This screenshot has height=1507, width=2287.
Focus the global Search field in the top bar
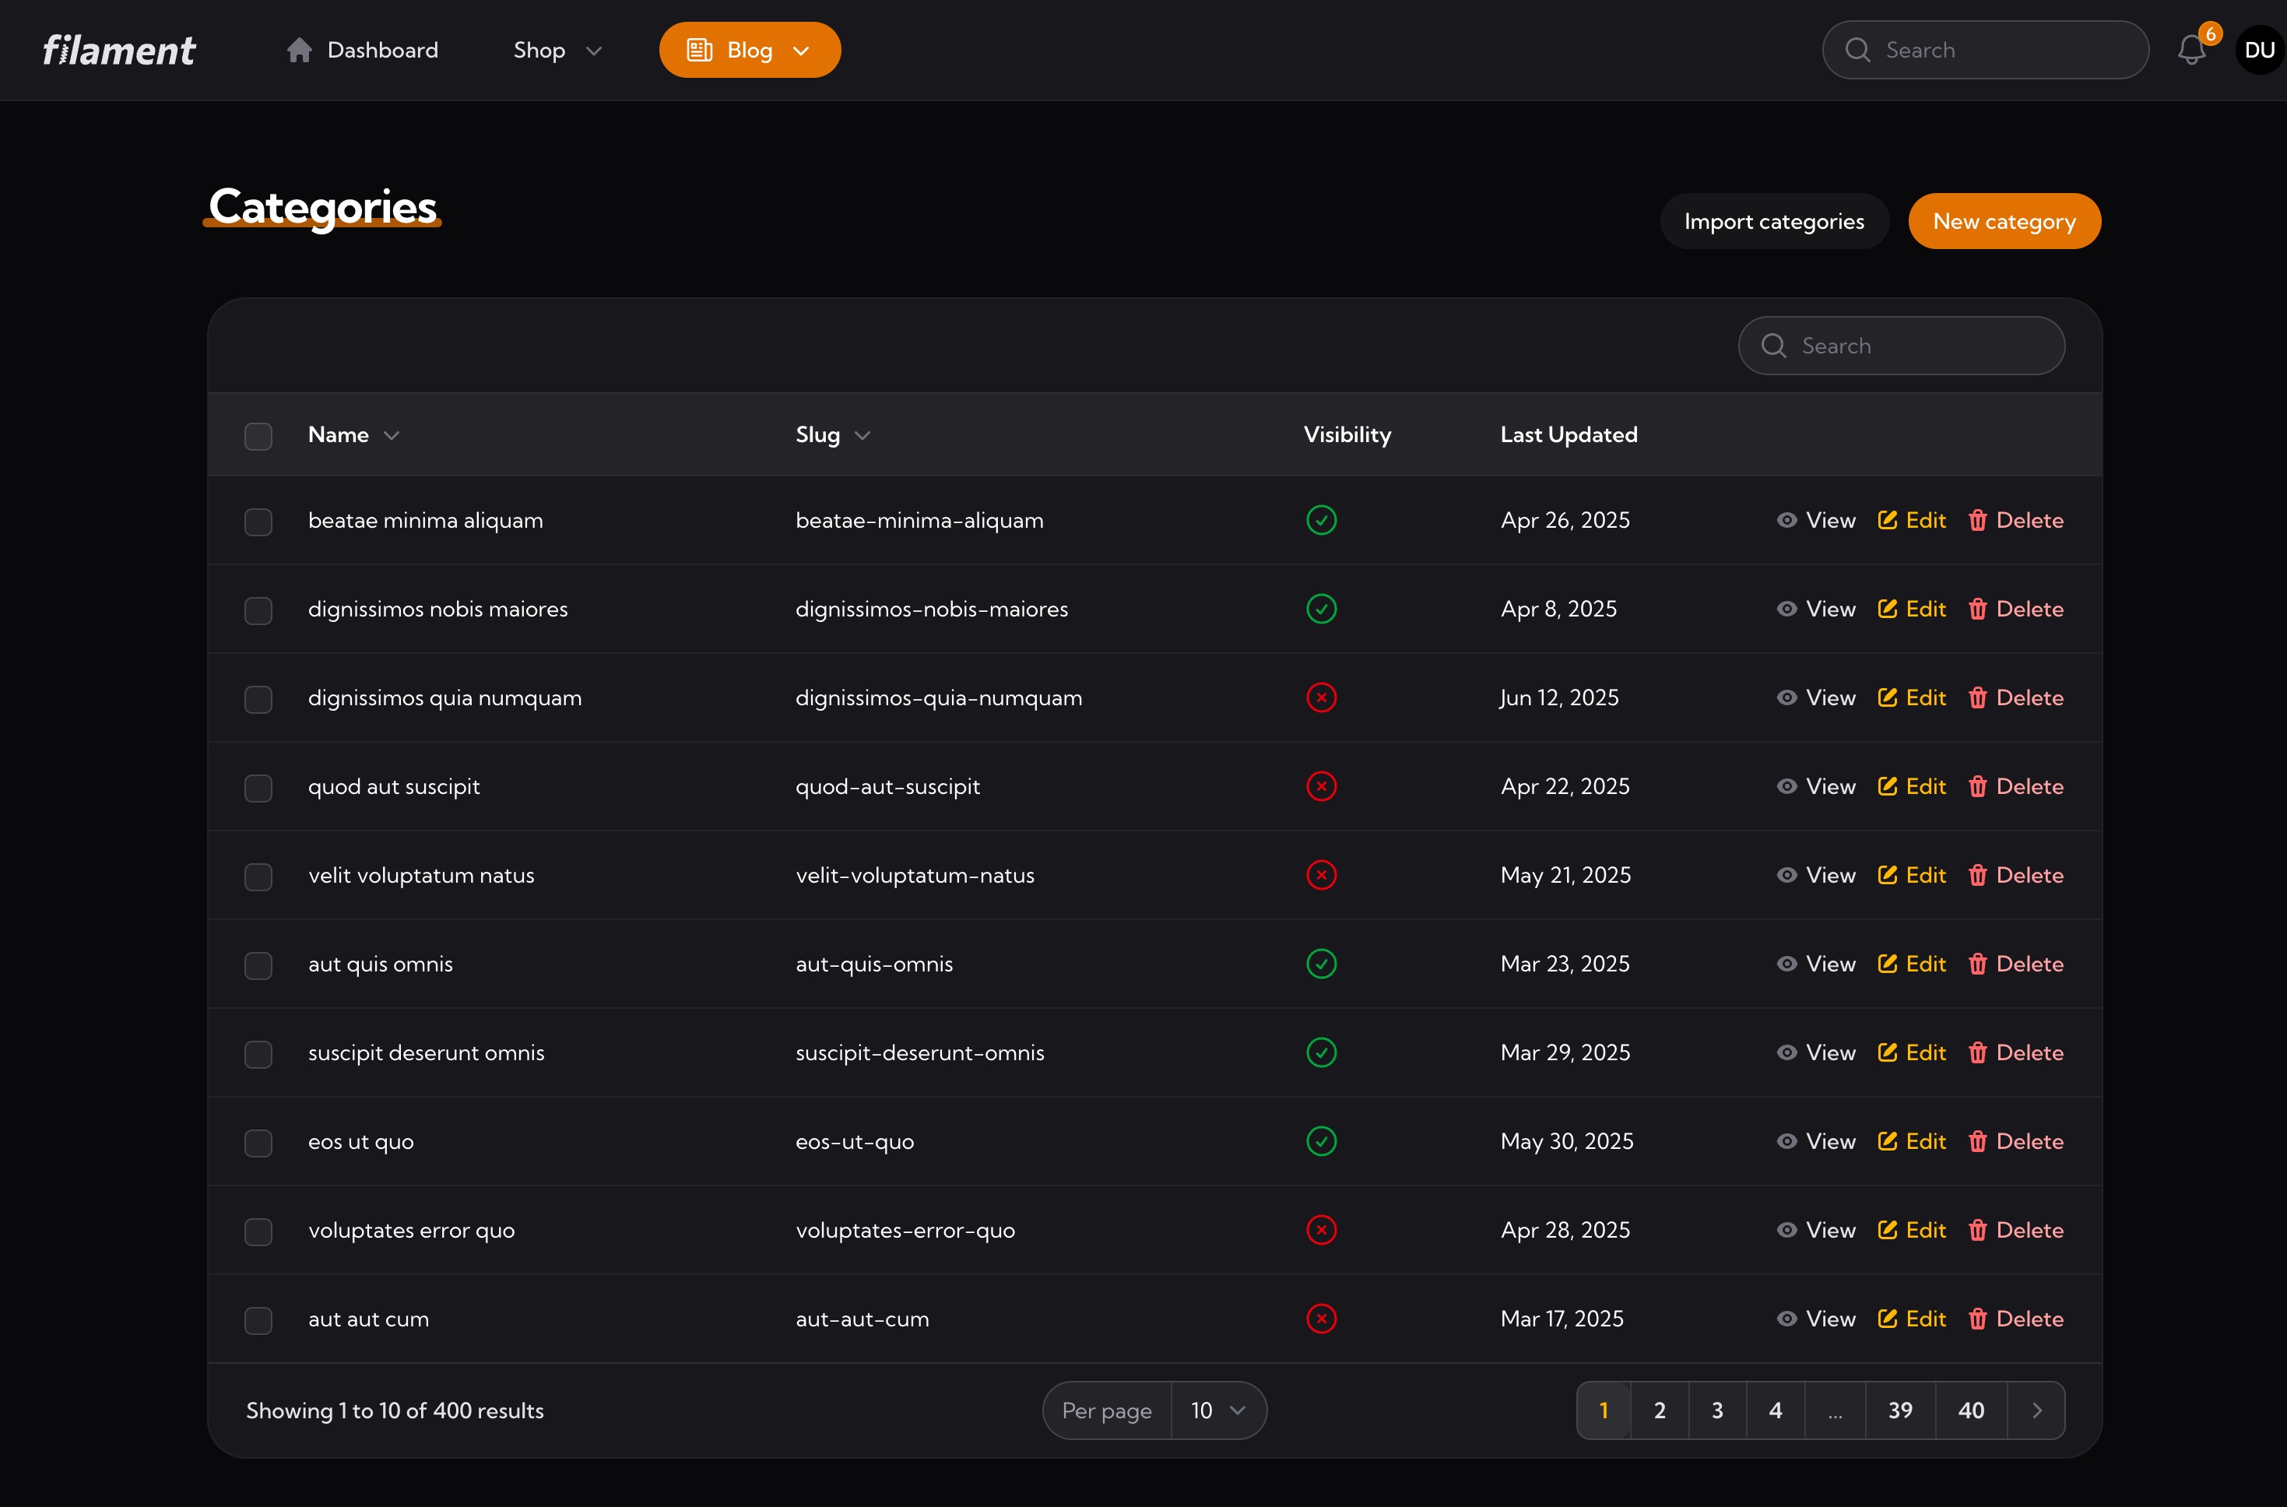click(1985, 50)
